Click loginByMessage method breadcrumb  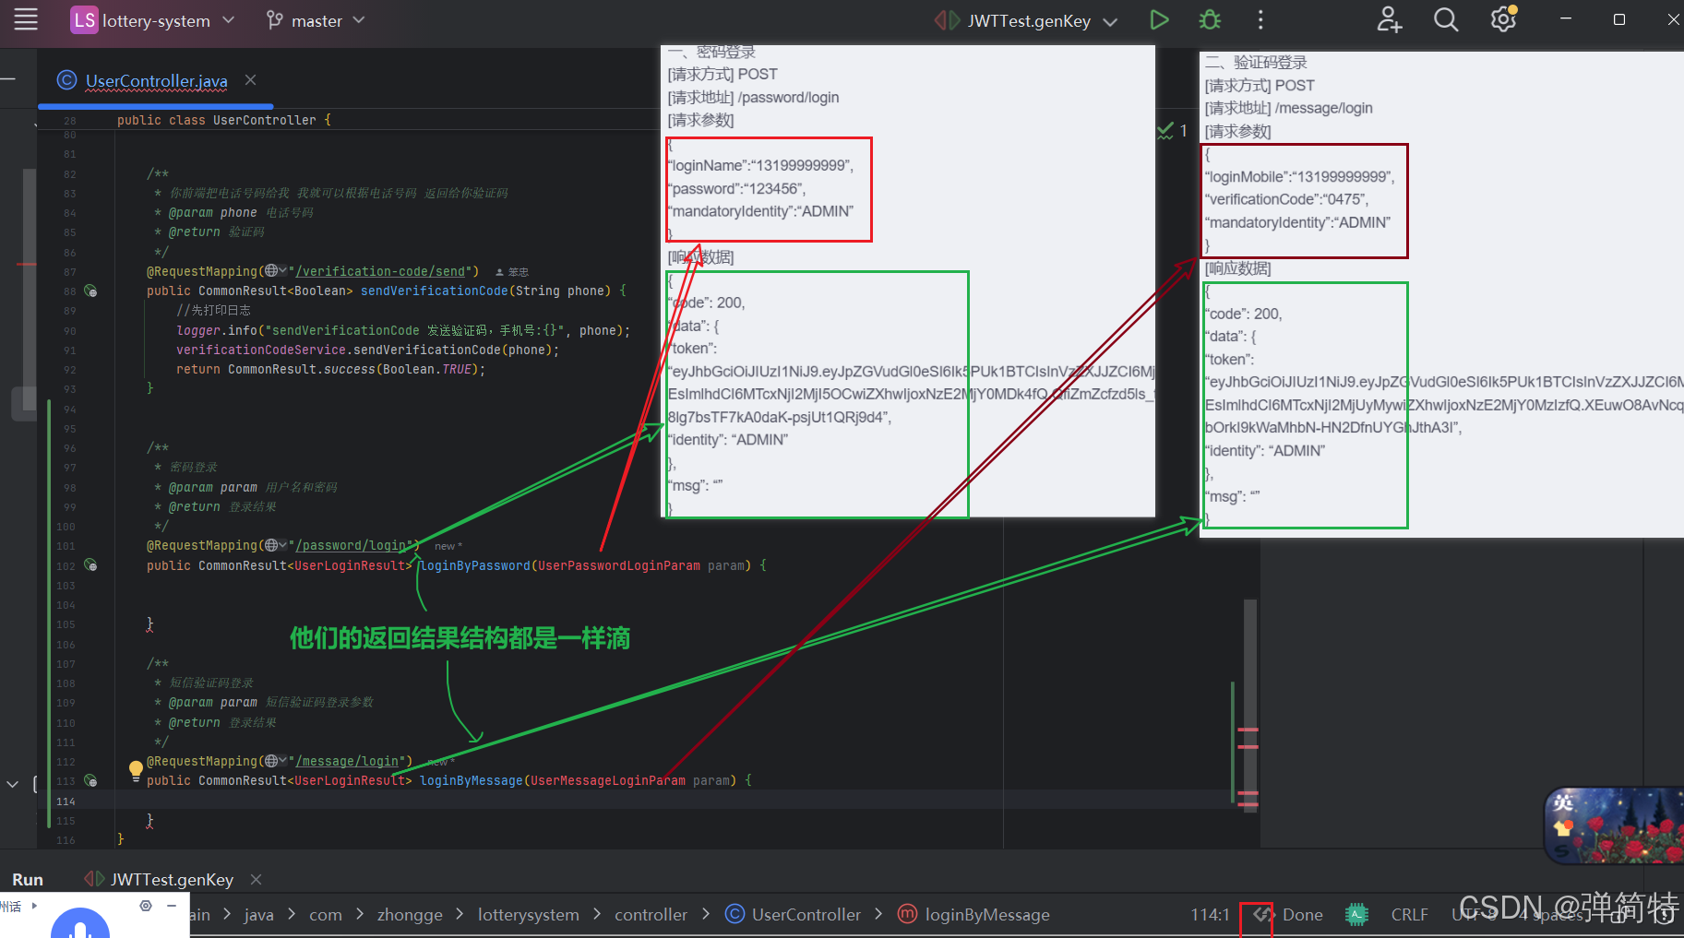coord(974,914)
